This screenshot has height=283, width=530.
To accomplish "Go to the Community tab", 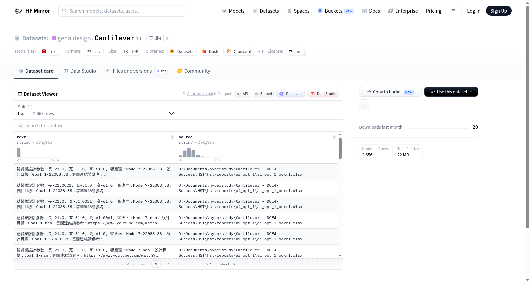I will click(194, 71).
